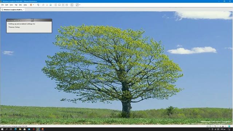The width and height of the screenshot is (233, 131).
Task: Open Task View on the taskbar
Action: (x=11, y=129)
